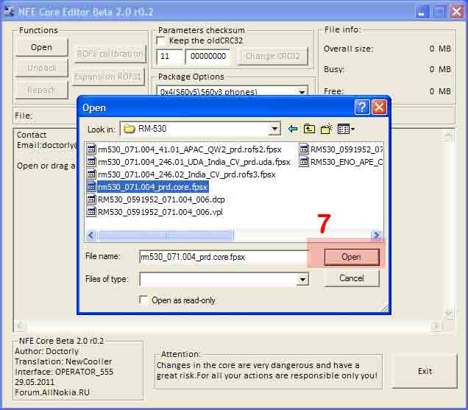Tick the Open as read-only checkbox
Viewport: 468px width, 410px height.
143,300
